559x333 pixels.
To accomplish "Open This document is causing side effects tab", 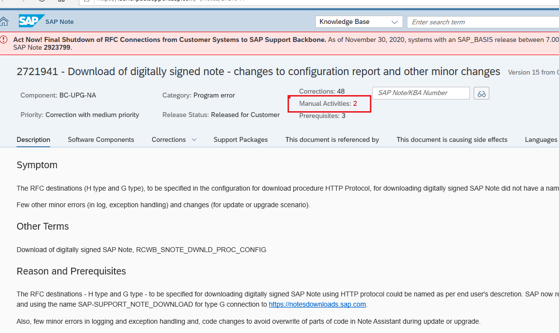I will (452, 140).
